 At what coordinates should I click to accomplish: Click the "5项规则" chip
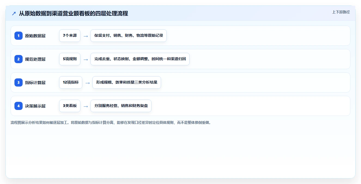click(x=70, y=59)
